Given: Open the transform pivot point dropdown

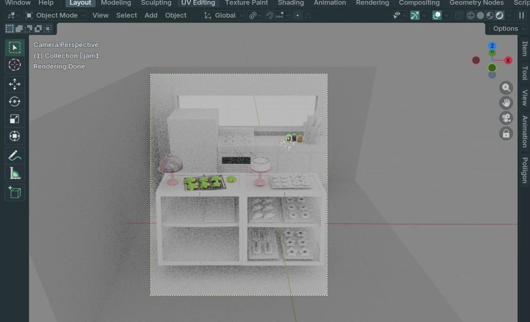Looking at the screenshot, I should pos(255,15).
